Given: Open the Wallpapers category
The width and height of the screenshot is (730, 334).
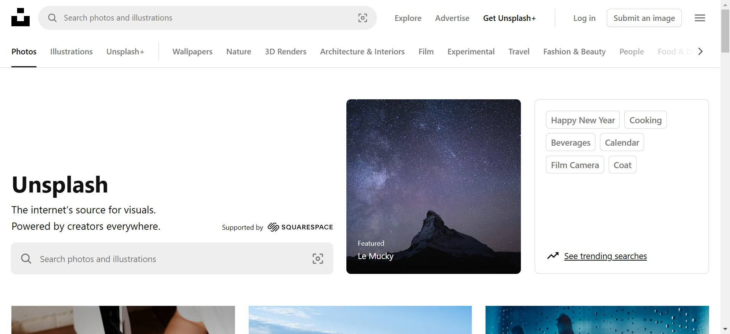Looking at the screenshot, I should point(192,52).
